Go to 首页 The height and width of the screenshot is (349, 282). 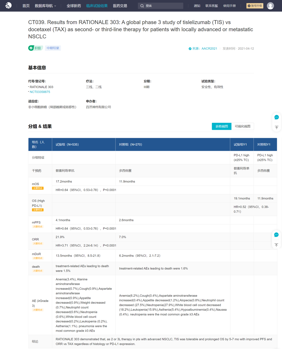coord(26,6)
